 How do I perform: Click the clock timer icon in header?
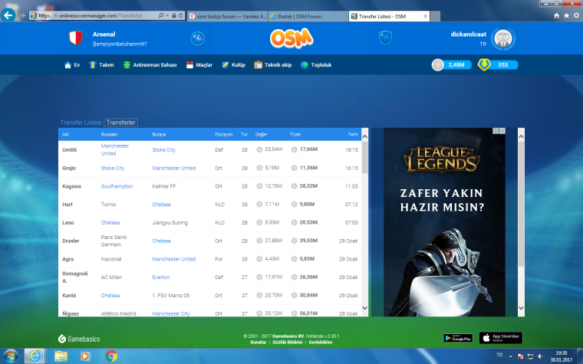[198, 38]
